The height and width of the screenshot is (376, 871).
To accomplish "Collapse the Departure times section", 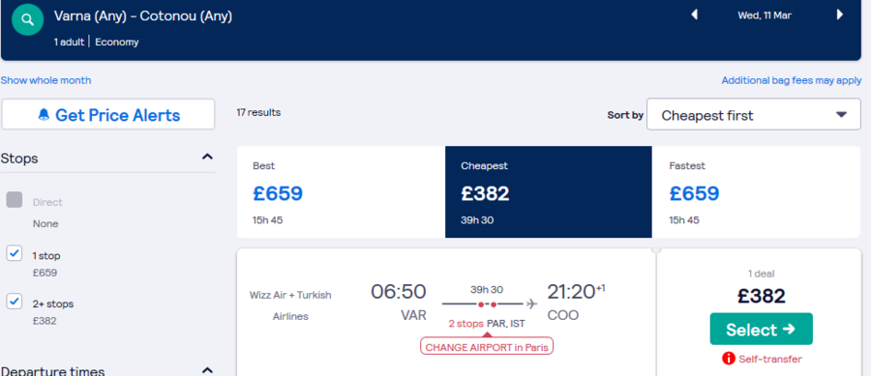I will 207,370.
